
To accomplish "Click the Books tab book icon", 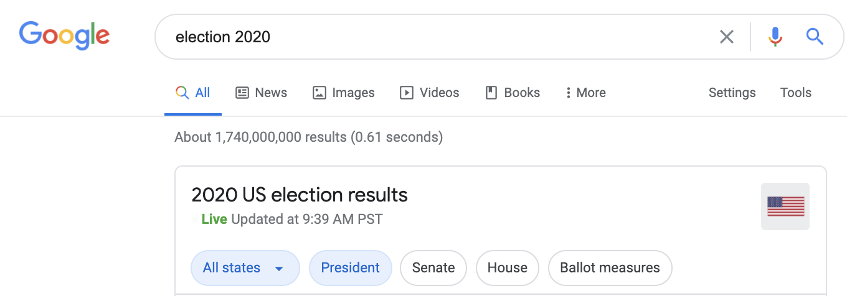I will click(491, 93).
